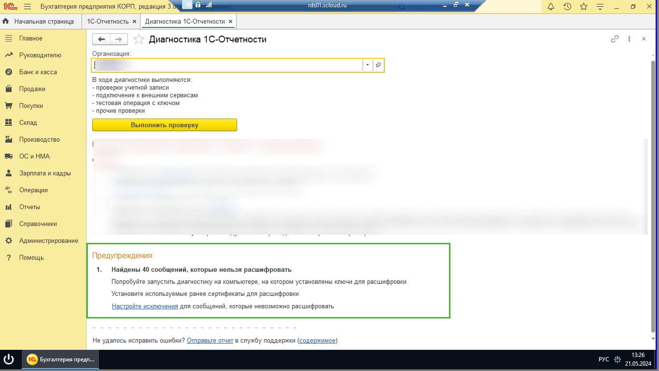This screenshot has height=371, width=659.
Task: Open the Операции section
Action: tap(43, 190)
